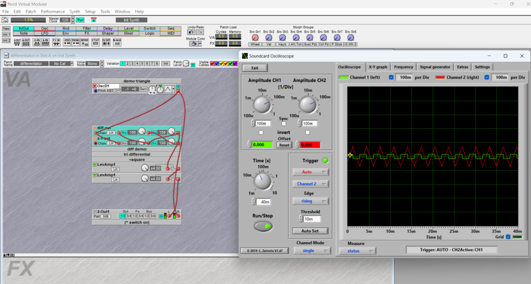Click the Amplitude CH2 knob

pyautogui.click(x=308, y=105)
